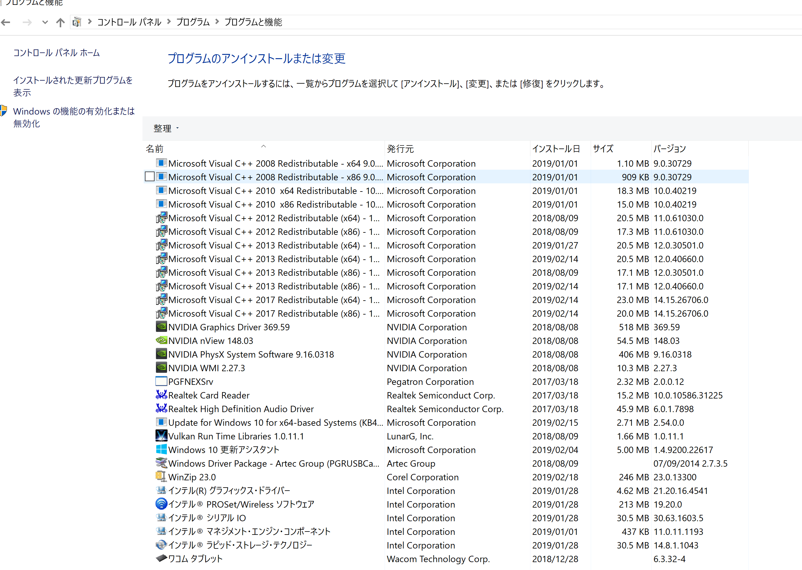The width and height of the screenshot is (802, 570).
Task: Click the Windows Driver Package Artec icon
Action: [161, 463]
